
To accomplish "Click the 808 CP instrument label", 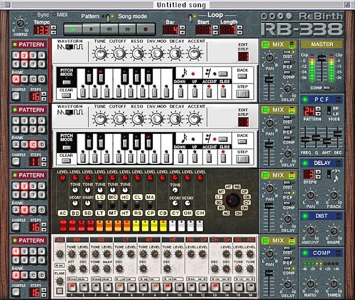I will point(150,213).
